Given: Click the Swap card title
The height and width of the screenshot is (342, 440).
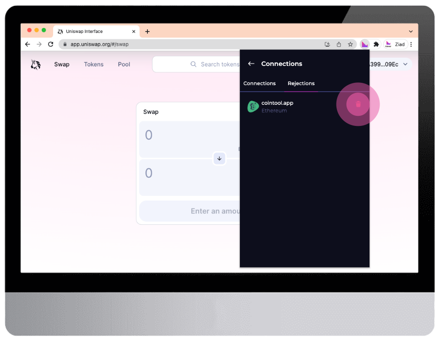Looking at the screenshot, I should tap(151, 112).
